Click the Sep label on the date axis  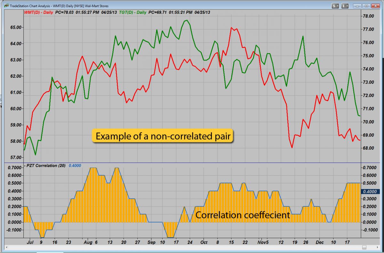152,242
